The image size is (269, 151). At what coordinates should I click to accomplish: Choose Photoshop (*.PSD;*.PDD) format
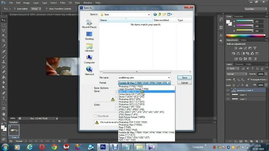click(x=131, y=86)
